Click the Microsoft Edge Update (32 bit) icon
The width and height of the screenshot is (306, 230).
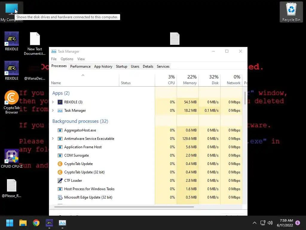(x=60, y=197)
